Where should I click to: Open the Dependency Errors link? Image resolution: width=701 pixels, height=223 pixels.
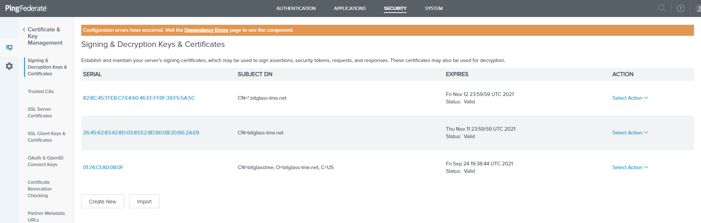206,30
